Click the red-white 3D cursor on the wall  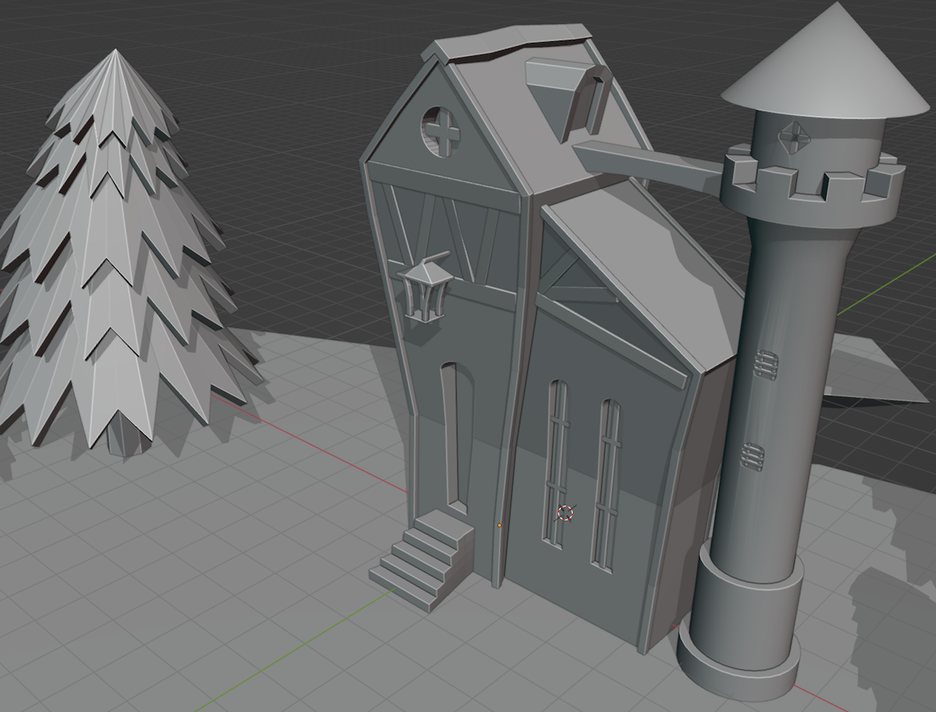point(565,513)
